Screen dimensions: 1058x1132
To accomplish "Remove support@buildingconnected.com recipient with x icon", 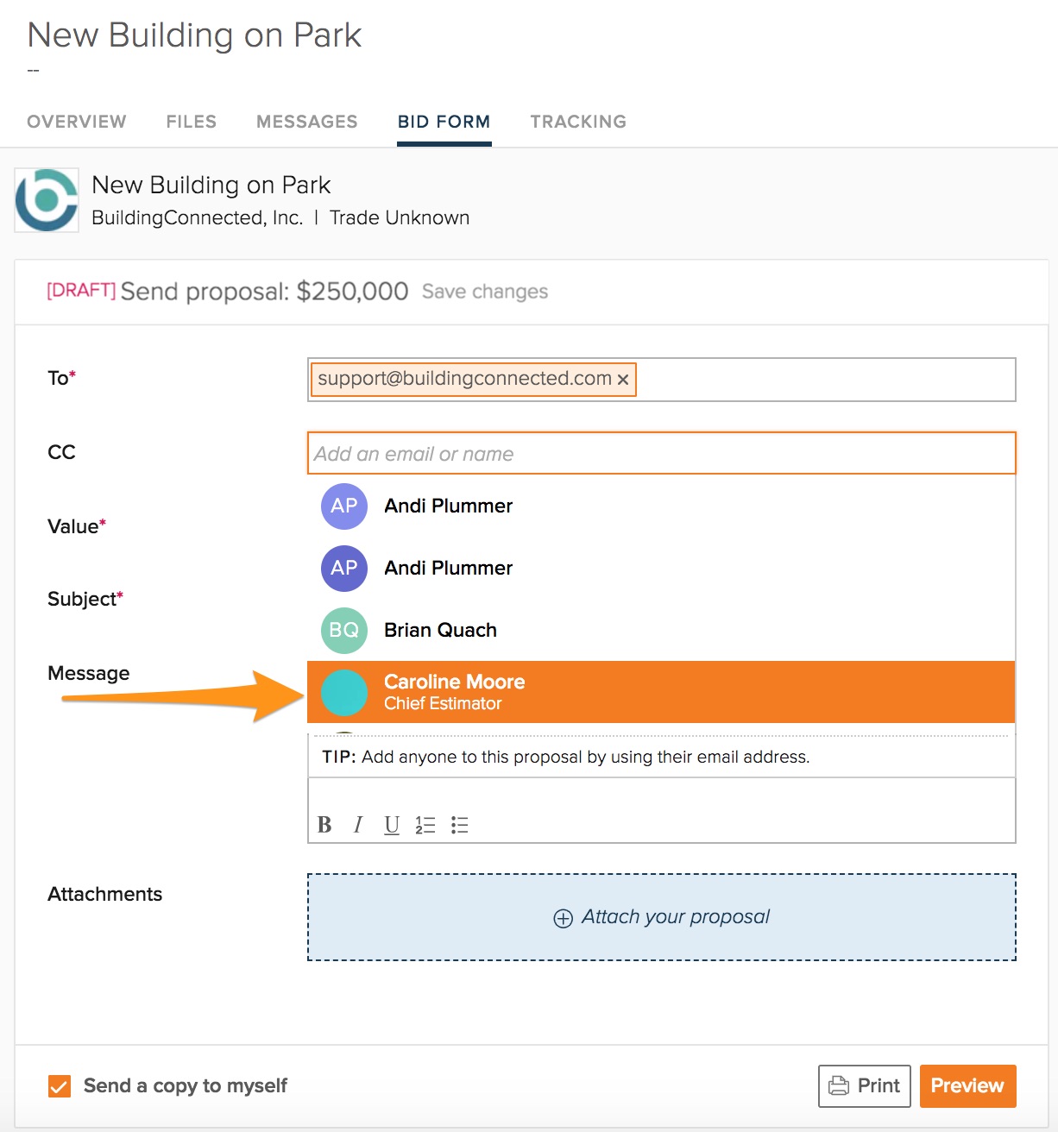I will (623, 380).
